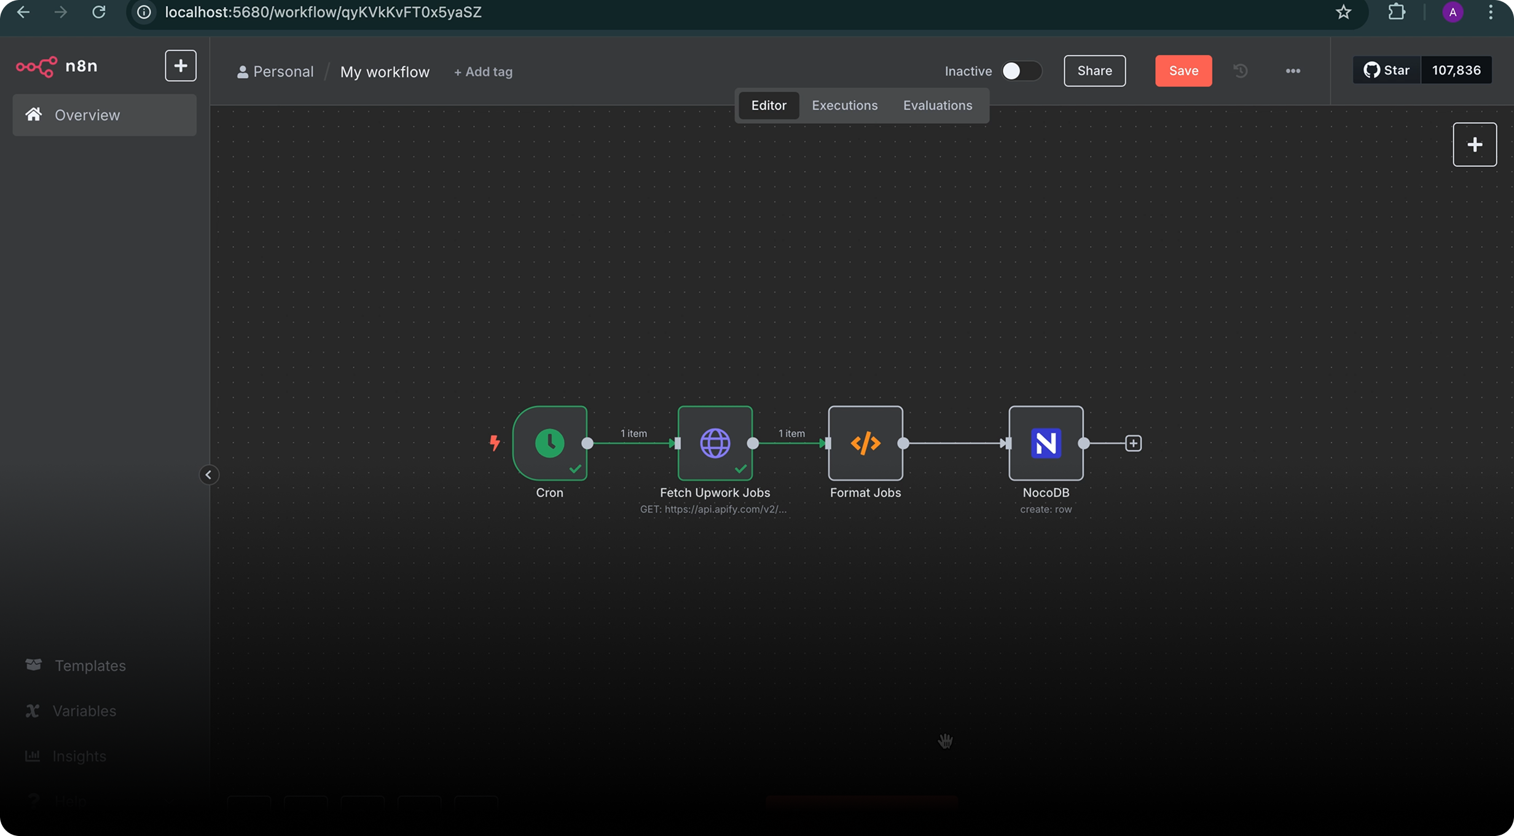1514x836 pixels.
Task: Click the 'GET: https://api.apify.com/v2/...' subtitle
Action: pyautogui.click(x=713, y=509)
